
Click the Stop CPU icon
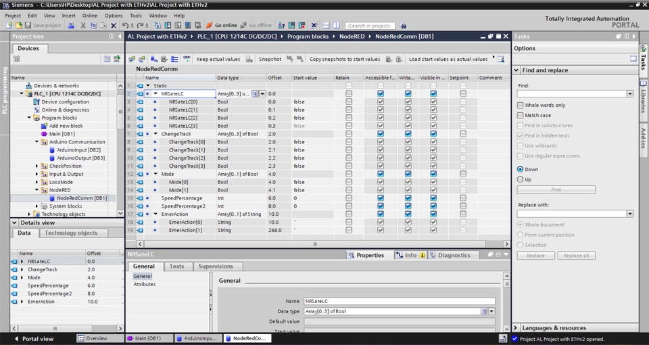[302, 25]
